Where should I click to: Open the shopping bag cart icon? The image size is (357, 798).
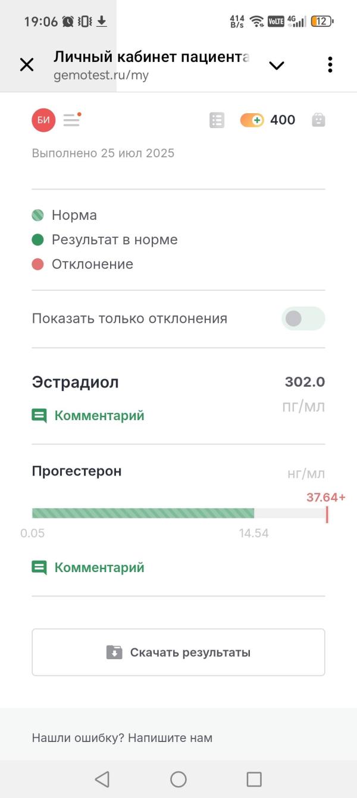coord(319,120)
